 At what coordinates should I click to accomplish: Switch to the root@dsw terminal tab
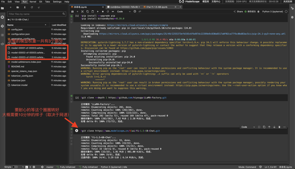pos(124,7)
